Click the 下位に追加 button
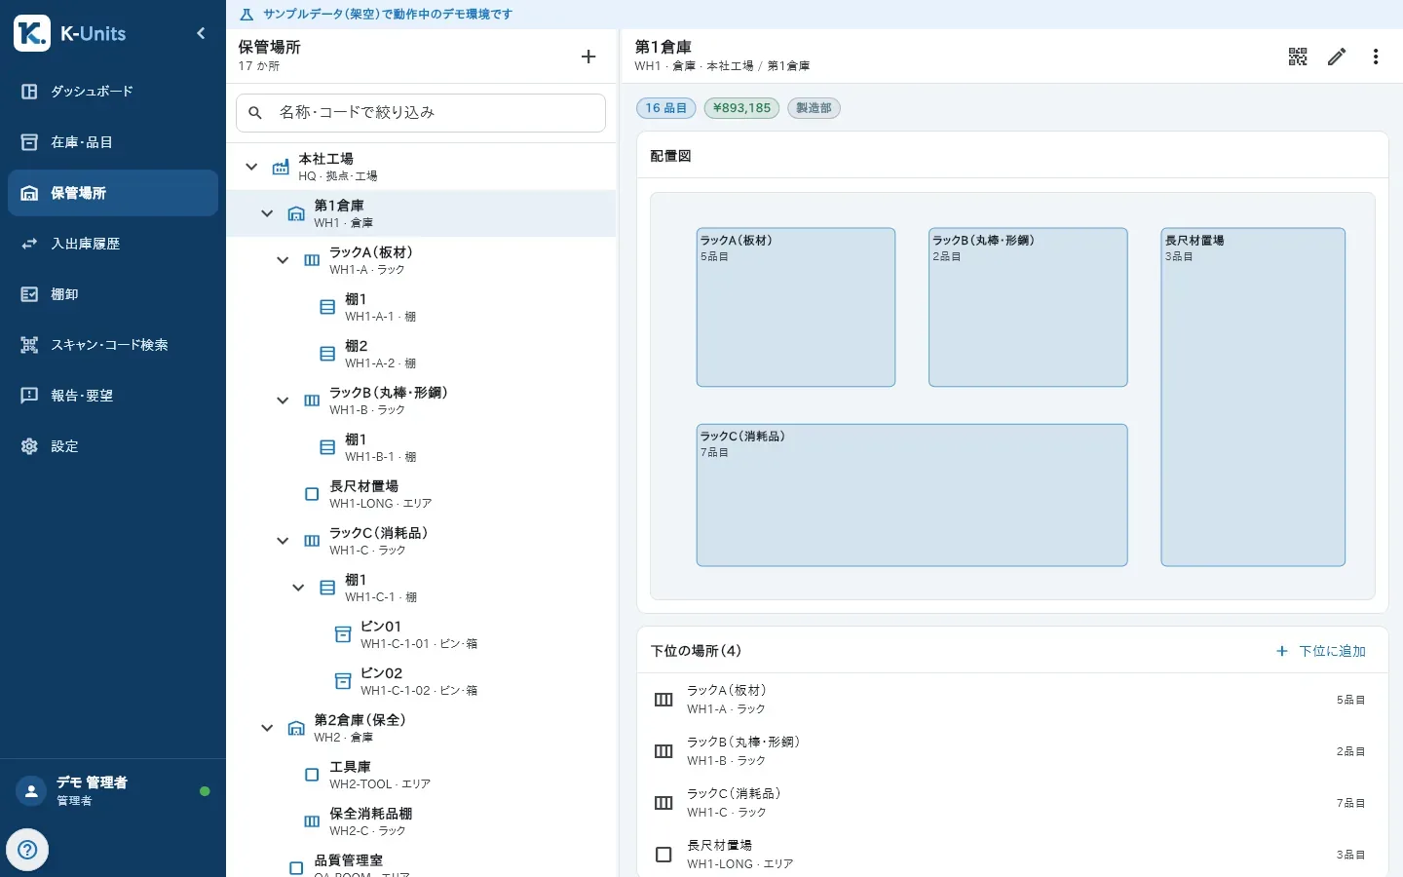 tap(1321, 651)
